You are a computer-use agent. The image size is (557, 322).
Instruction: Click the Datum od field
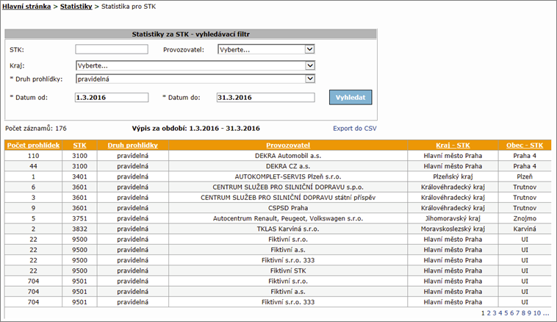(x=112, y=97)
